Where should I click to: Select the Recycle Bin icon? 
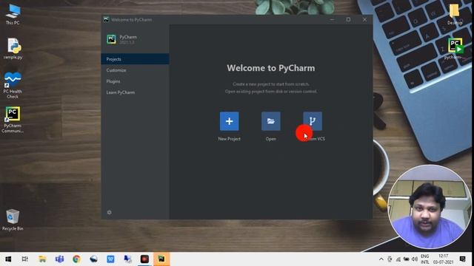point(13,220)
